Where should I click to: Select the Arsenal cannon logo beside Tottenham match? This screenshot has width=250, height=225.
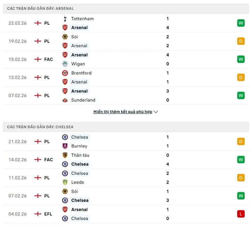click(65, 27)
